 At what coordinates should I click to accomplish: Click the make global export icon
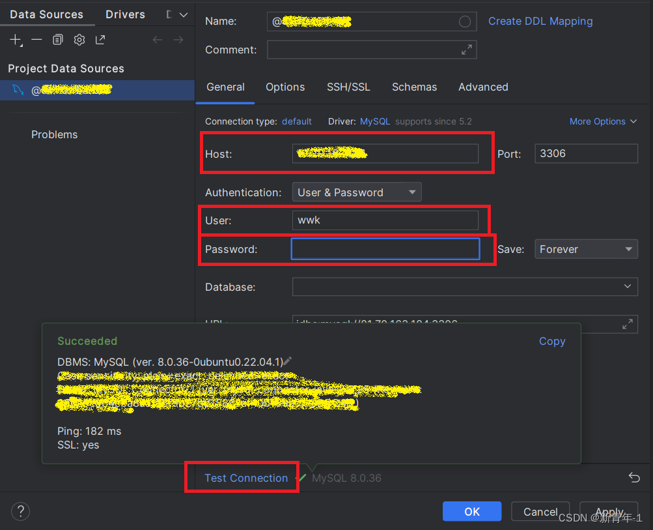(x=100, y=40)
